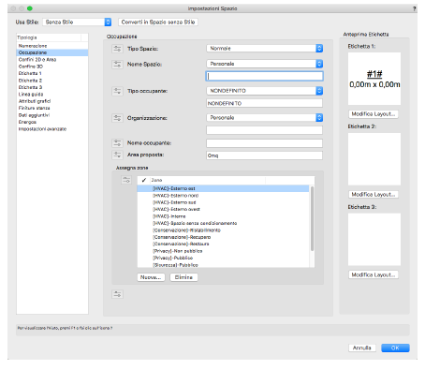Select Etichetta 3 pane in list
This screenshot has width=425, height=370.
pyautogui.click(x=52, y=87)
